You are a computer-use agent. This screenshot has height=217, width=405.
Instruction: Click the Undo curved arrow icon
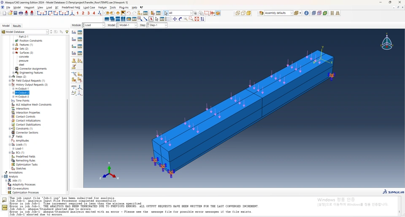[x=129, y=13]
